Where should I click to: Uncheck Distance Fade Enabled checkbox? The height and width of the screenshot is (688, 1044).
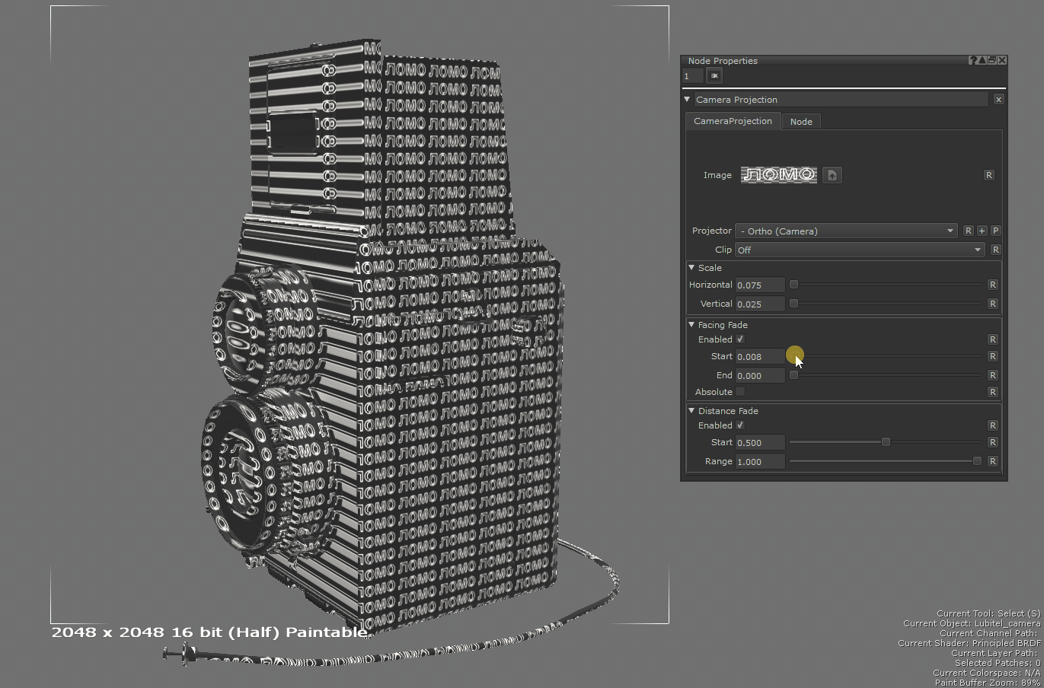[740, 425]
